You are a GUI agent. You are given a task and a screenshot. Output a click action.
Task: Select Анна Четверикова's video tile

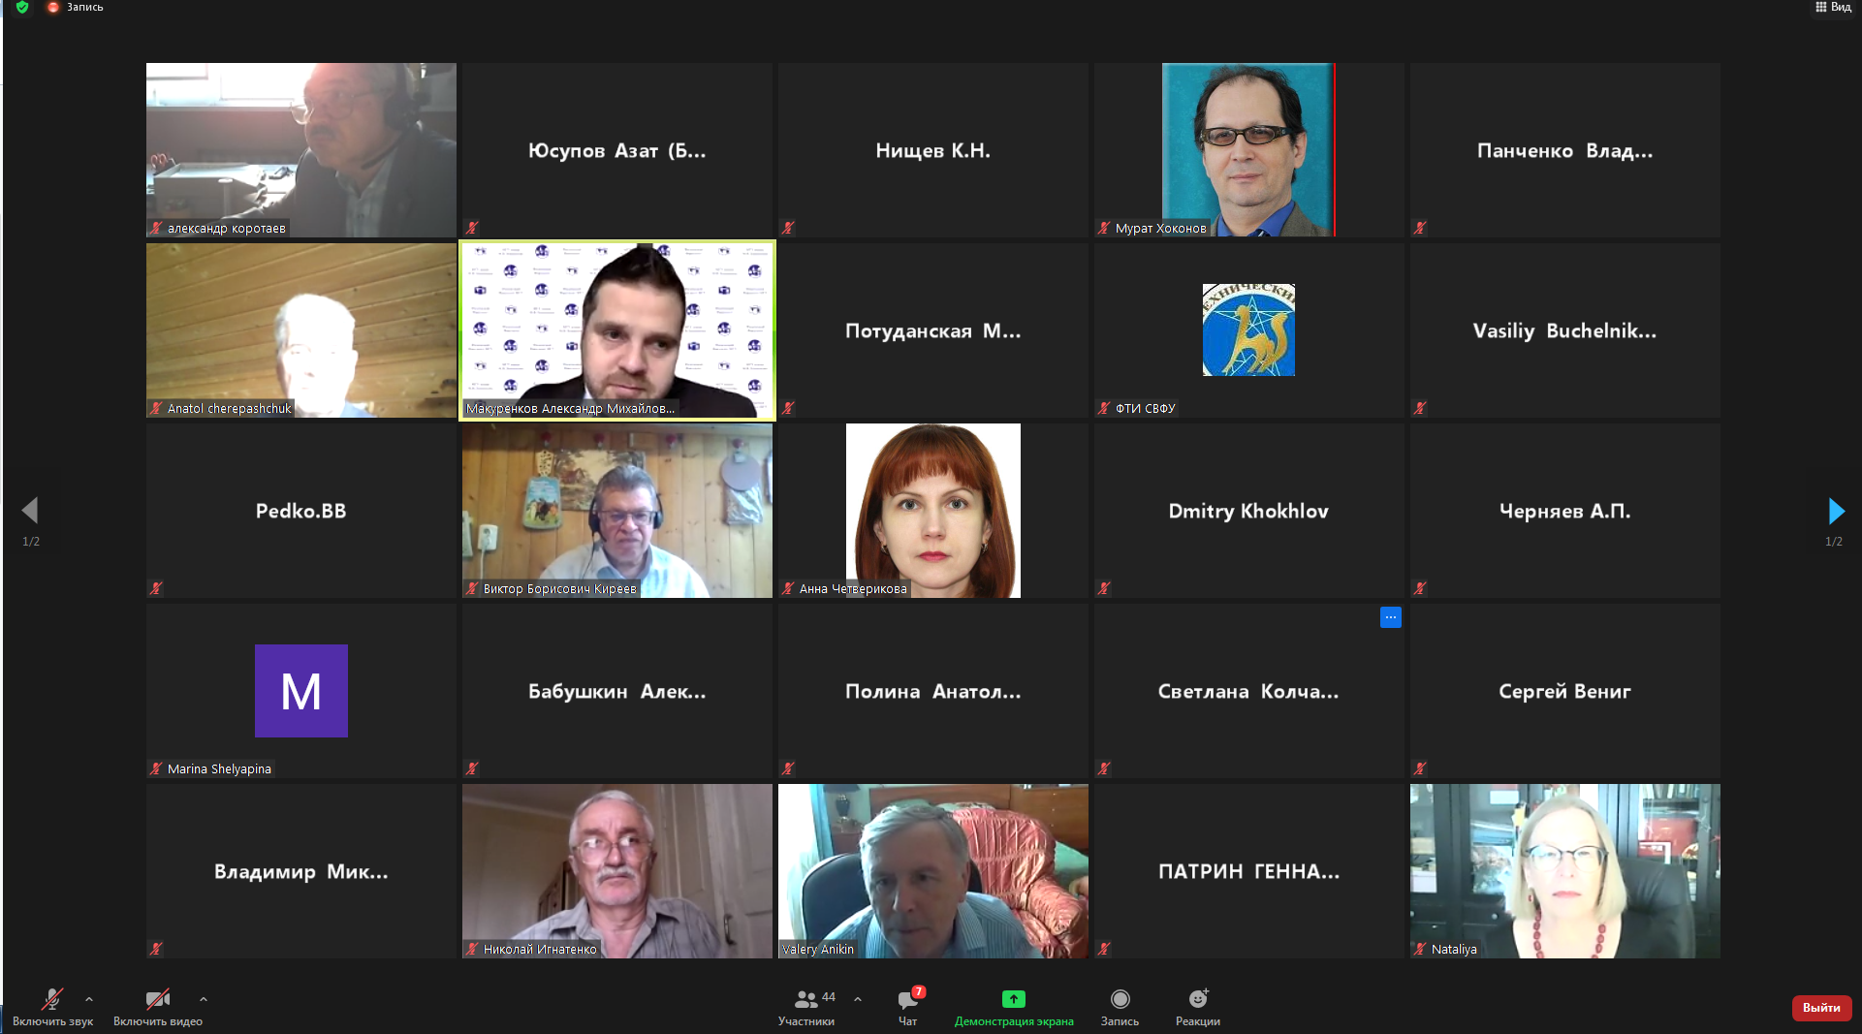click(x=932, y=511)
